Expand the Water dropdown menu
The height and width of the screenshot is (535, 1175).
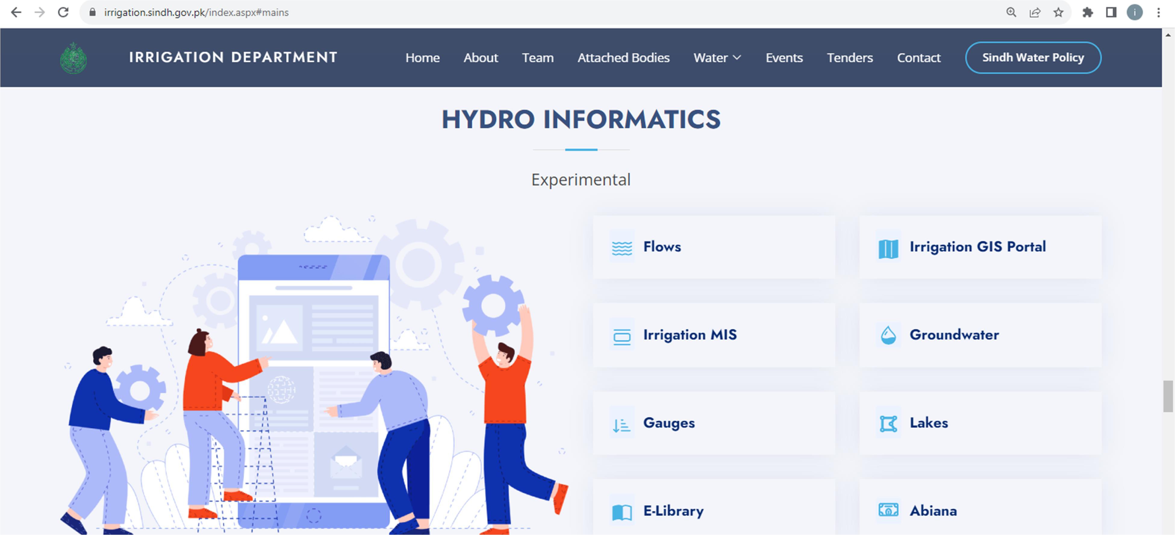(717, 58)
